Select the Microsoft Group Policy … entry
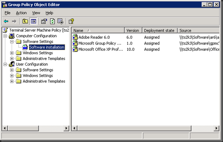The height and width of the screenshot is (142, 223). pyautogui.click(x=100, y=43)
